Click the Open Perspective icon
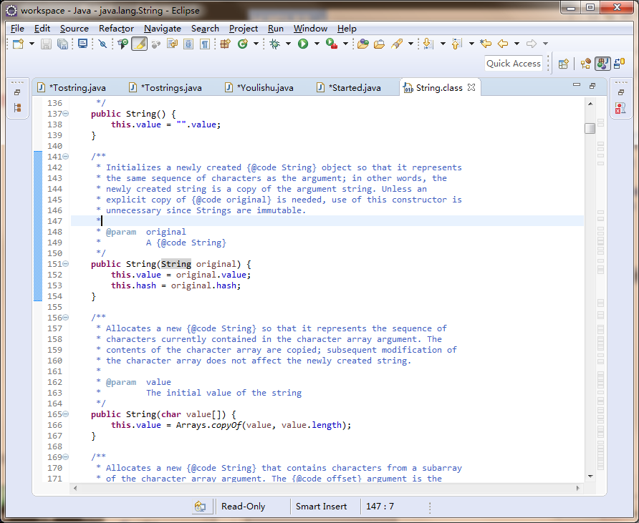This screenshot has width=639, height=523. (x=564, y=64)
